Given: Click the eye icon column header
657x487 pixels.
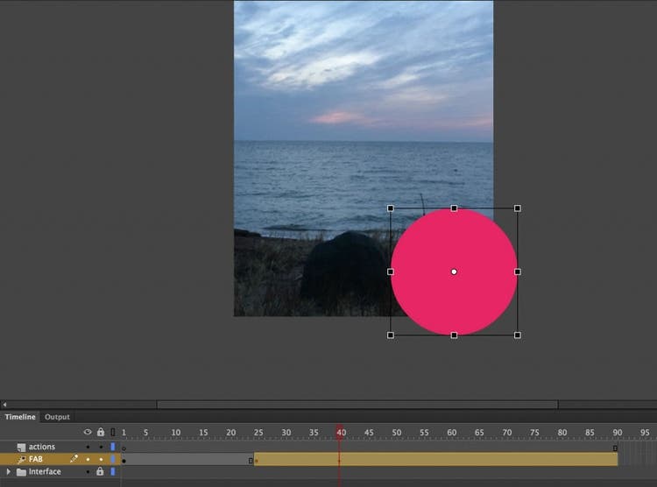Looking at the screenshot, I should [87, 432].
